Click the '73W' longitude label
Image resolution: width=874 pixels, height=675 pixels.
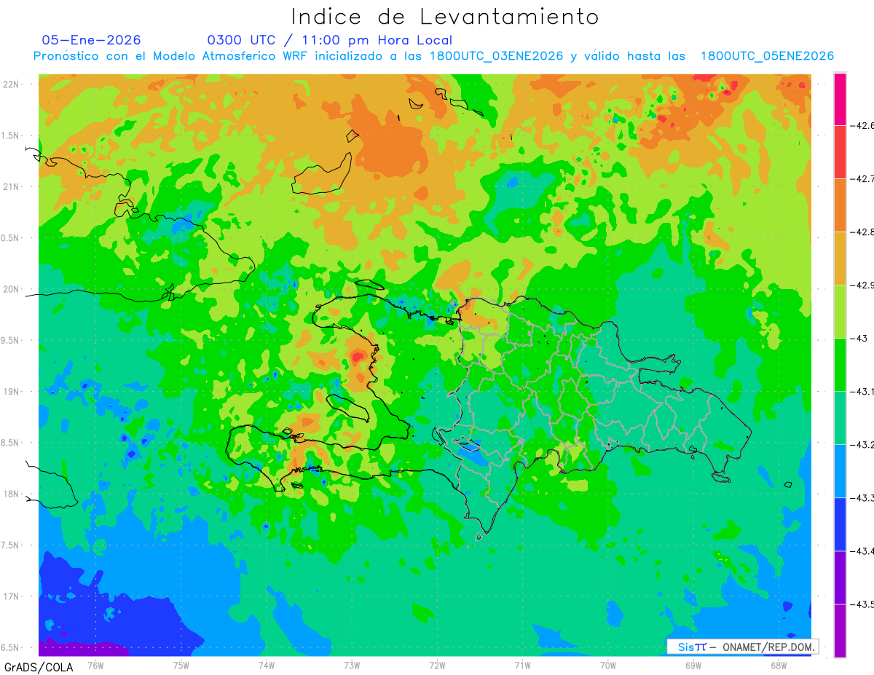click(x=352, y=665)
